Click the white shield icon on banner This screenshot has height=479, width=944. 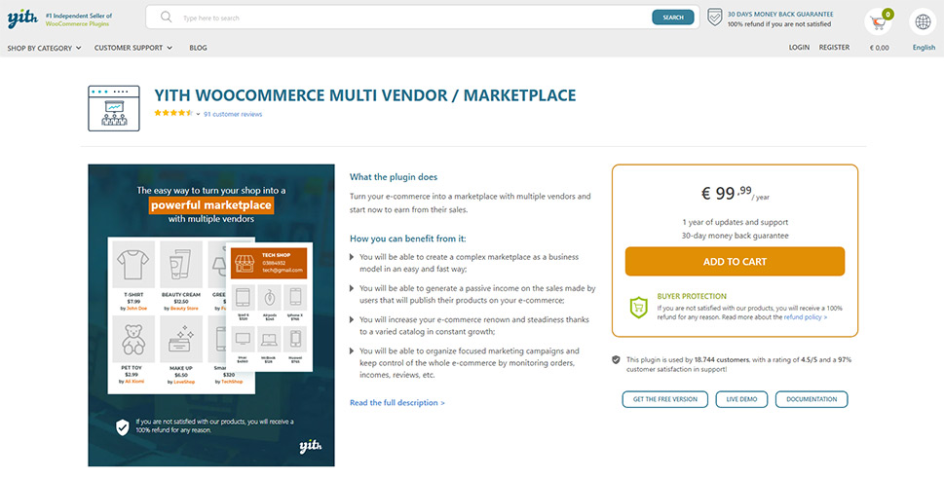(x=122, y=427)
